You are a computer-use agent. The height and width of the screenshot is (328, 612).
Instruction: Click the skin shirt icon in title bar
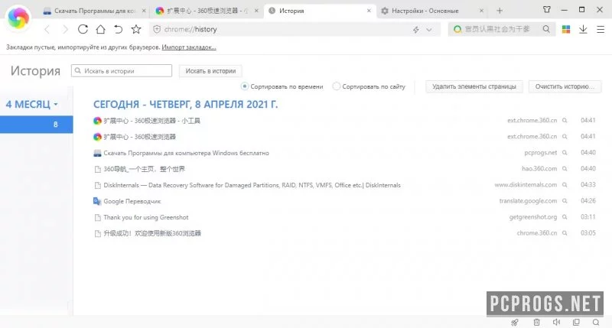[x=546, y=10]
